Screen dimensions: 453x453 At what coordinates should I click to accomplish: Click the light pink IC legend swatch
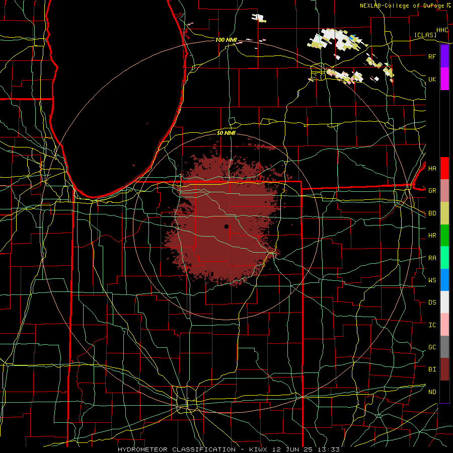coord(444,325)
